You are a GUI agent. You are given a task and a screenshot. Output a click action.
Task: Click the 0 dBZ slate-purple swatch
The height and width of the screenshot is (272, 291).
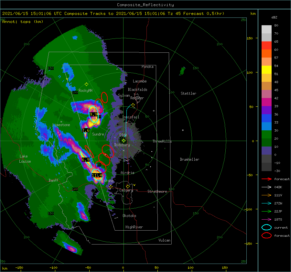pos(266,151)
